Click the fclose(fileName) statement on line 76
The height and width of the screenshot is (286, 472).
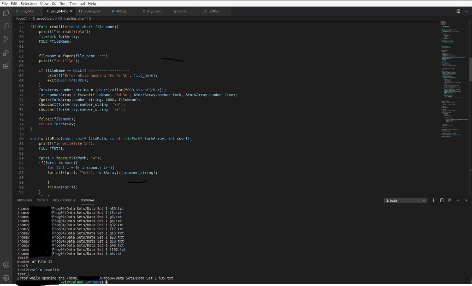57,119
